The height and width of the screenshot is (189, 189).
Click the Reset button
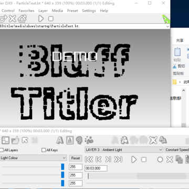[76, 158]
